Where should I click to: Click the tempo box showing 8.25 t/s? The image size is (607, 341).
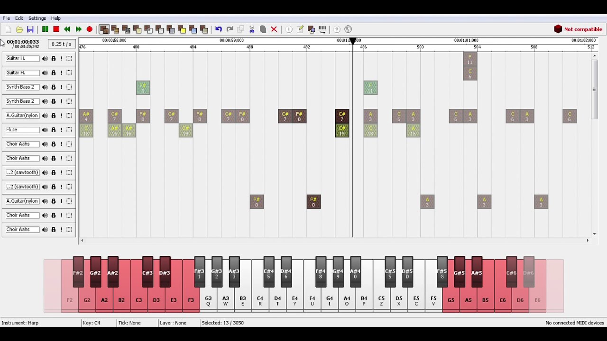pyautogui.click(x=62, y=44)
